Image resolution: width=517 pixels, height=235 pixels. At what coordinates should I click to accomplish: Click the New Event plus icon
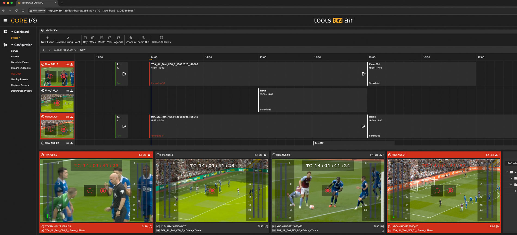click(47, 38)
